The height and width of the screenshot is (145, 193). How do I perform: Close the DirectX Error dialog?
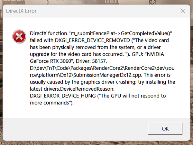click(x=183, y=11)
